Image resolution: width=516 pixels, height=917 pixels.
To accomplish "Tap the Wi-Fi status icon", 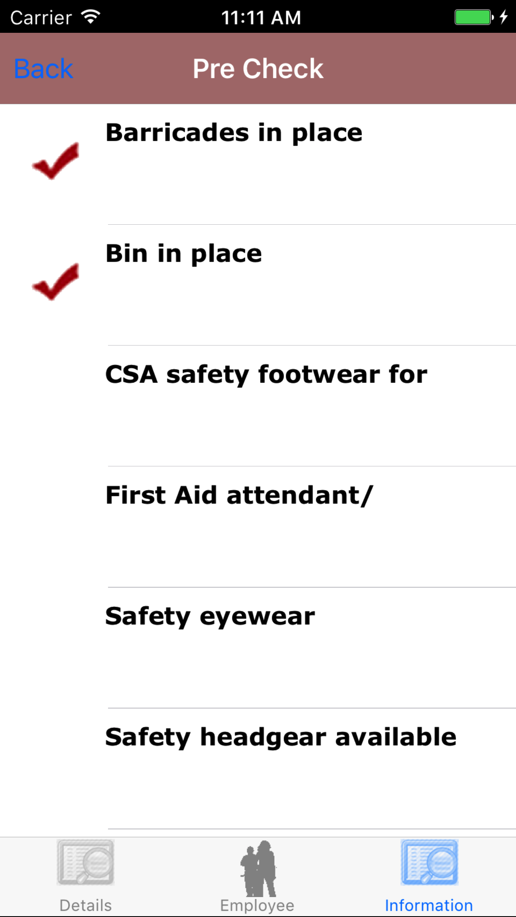I will (91, 17).
